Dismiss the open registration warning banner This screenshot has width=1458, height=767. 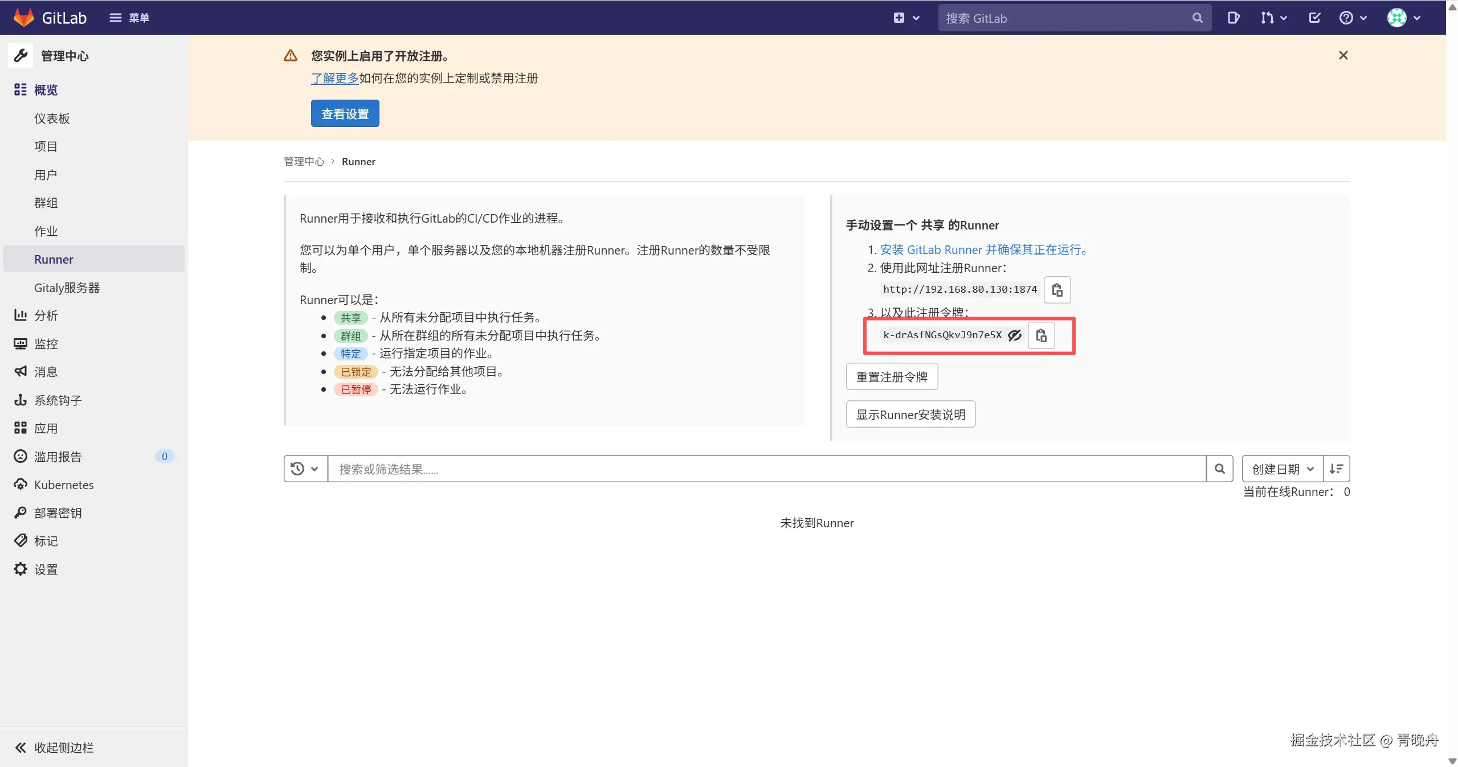[1343, 55]
